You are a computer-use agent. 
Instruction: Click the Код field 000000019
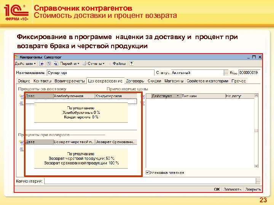(x=249, y=73)
